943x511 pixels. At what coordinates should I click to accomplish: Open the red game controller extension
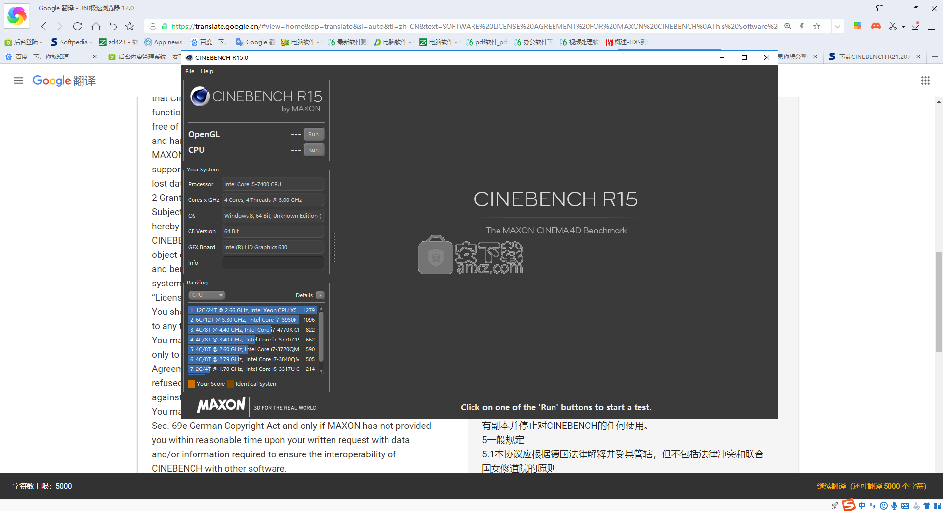[x=876, y=26]
